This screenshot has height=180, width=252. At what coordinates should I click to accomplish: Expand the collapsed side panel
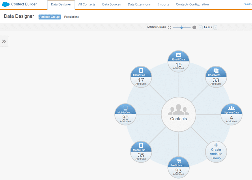4,41
